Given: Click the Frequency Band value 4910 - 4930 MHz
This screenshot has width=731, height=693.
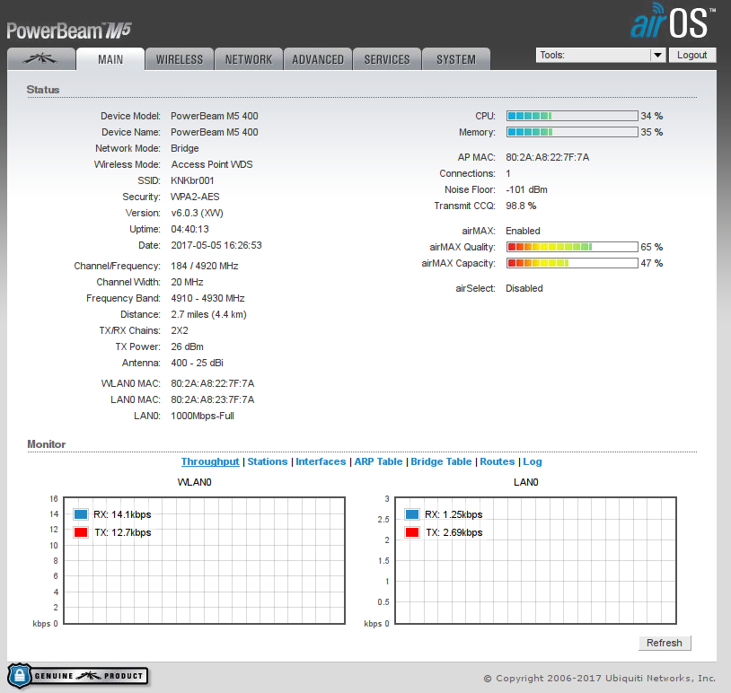Looking at the screenshot, I should coord(208,298).
